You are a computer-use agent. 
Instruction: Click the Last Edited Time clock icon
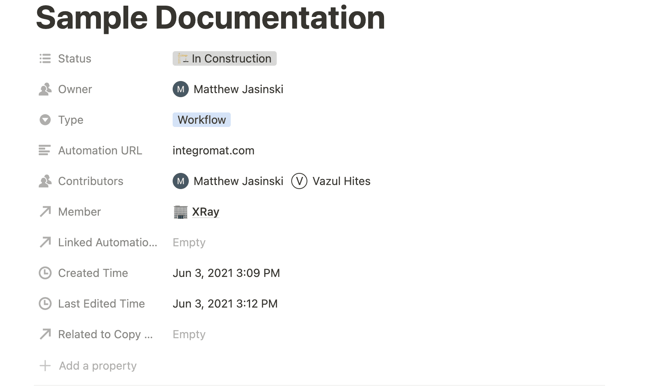pos(45,304)
